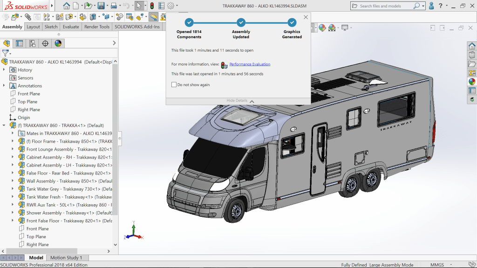477x268 pixels.
Task: Open the Performance Evaluation link
Action: [250, 64]
